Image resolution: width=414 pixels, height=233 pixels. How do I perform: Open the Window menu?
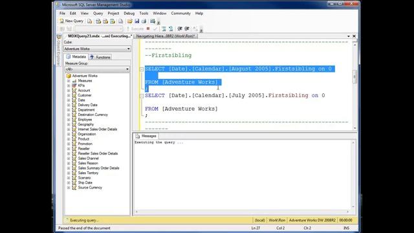click(160, 13)
